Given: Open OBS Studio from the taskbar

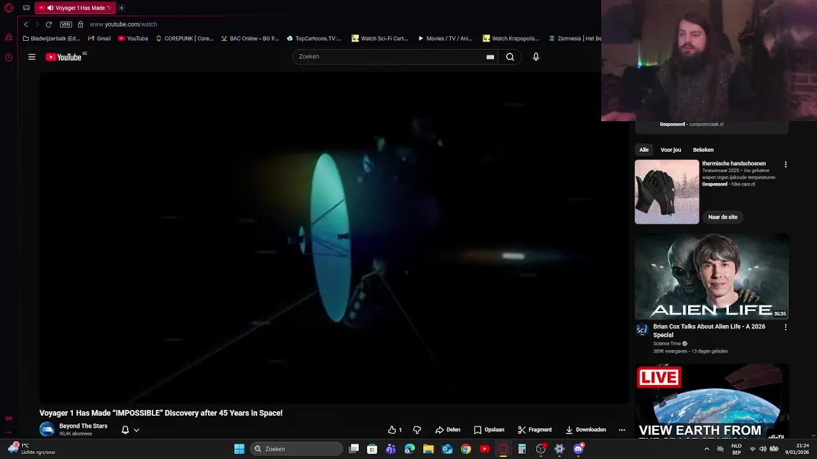Looking at the screenshot, I should pos(541,449).
